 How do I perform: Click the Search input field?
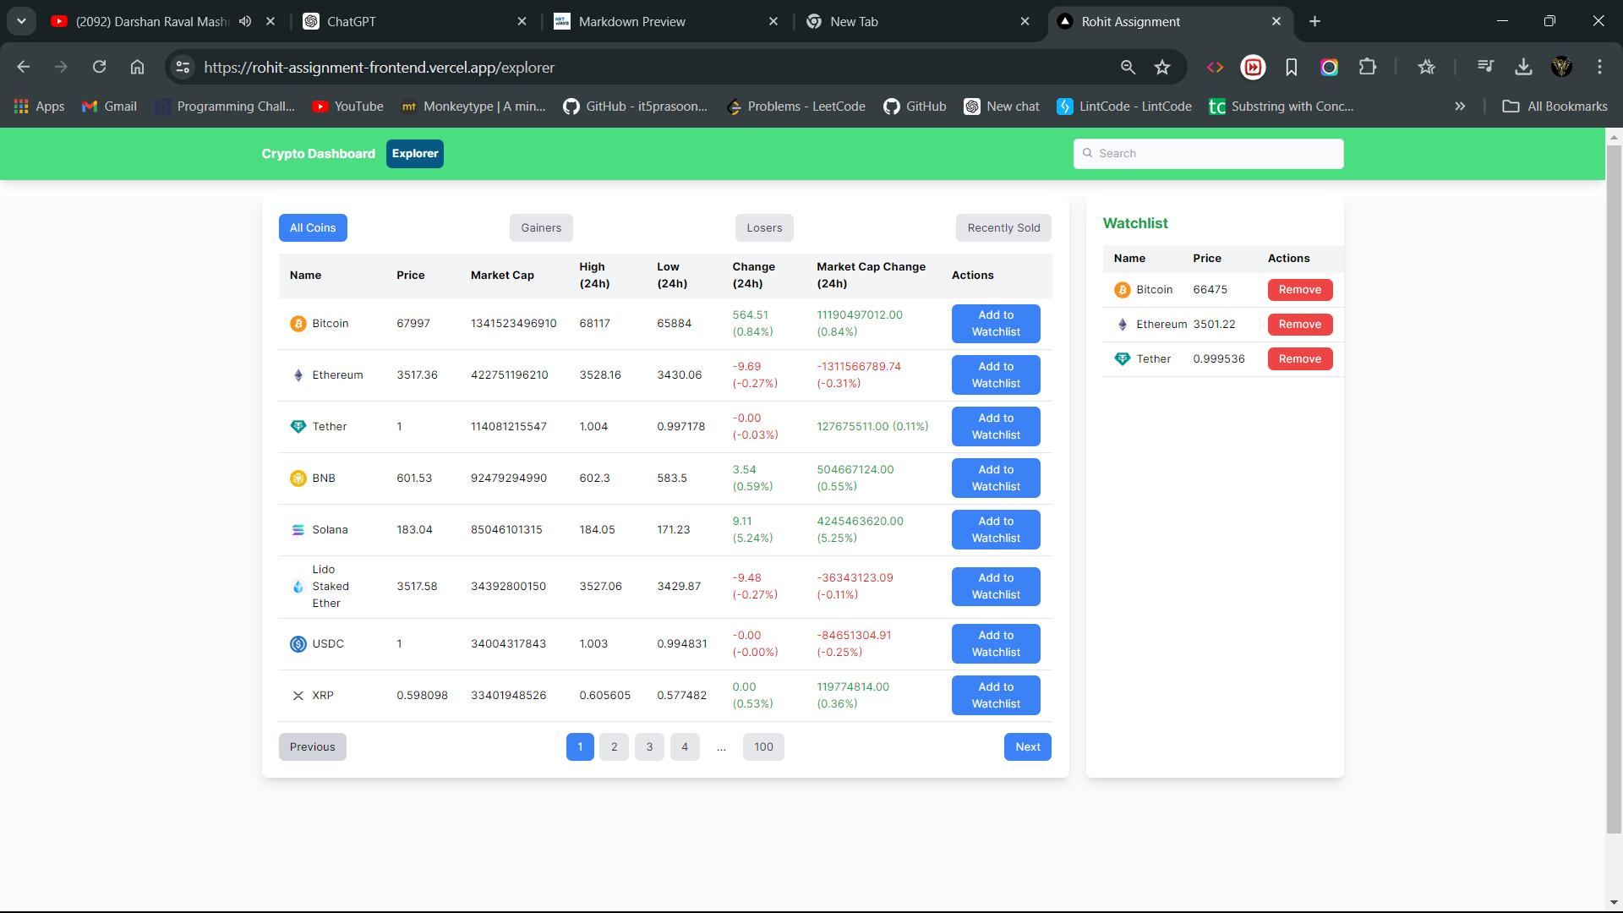coord(1209,154)
